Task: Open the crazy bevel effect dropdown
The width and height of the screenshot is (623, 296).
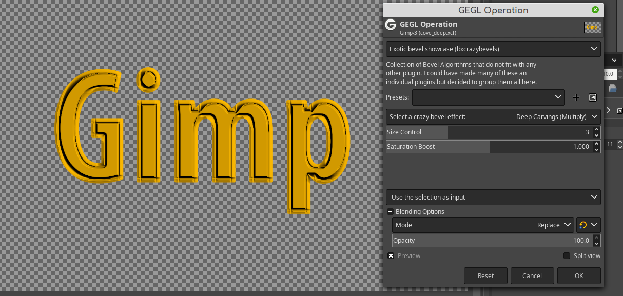Action: [493, 116]
